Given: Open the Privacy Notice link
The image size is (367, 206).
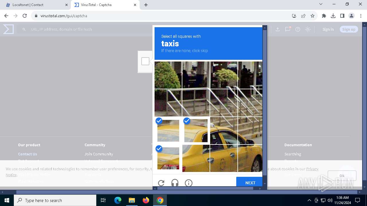Looking at the screenshot, I should coord(312,169).
